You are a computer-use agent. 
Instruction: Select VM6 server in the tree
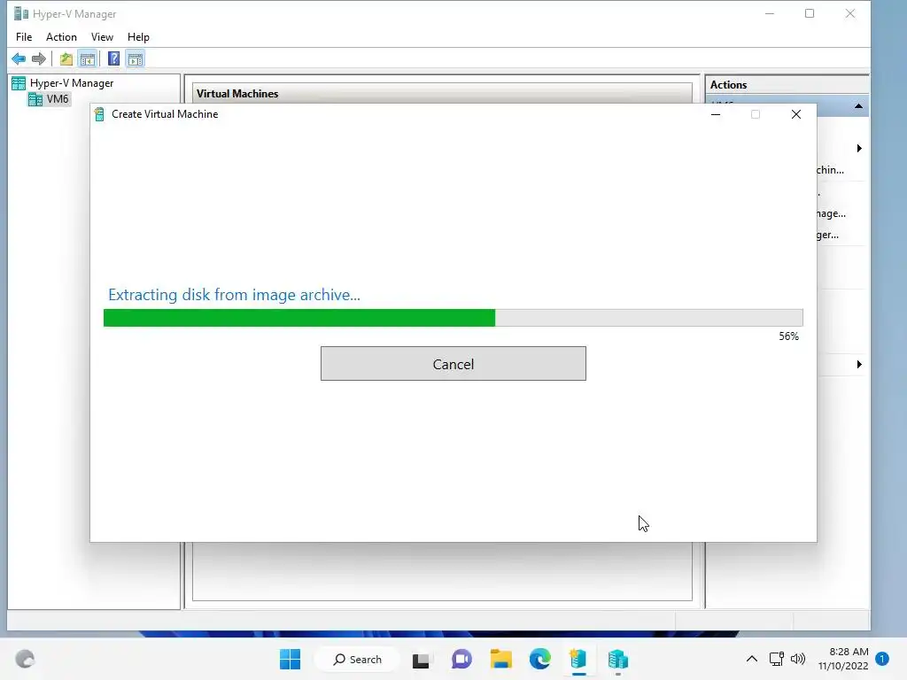click(50, 99)
